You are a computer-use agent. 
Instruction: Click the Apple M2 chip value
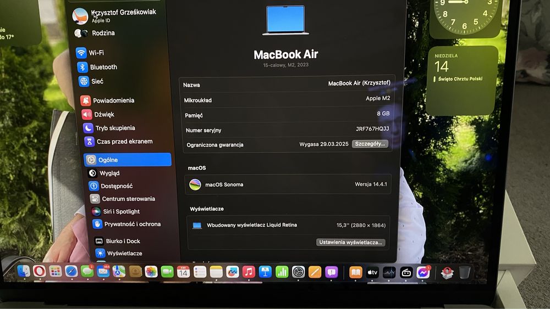pyautogui.click(x=378, y=98)
